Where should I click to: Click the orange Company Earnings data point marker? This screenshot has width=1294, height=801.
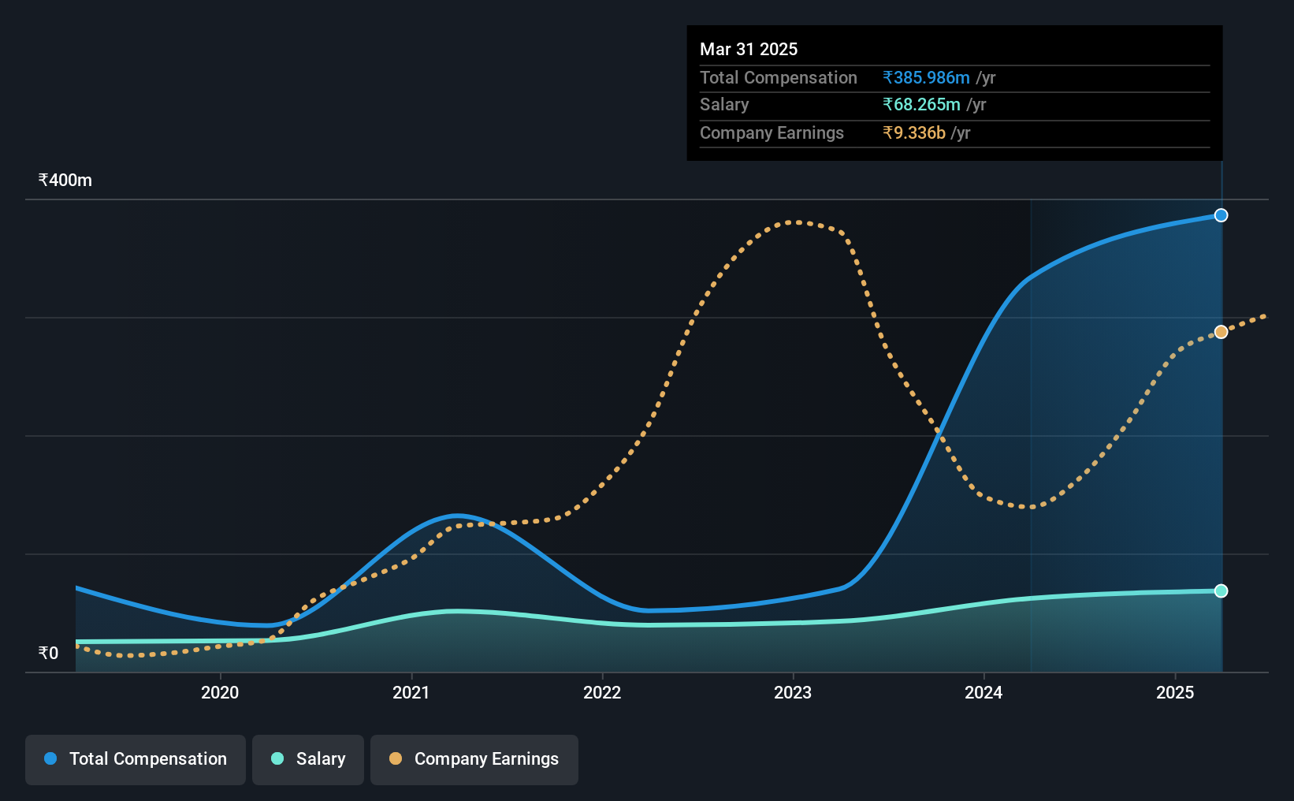[1221, 332]
